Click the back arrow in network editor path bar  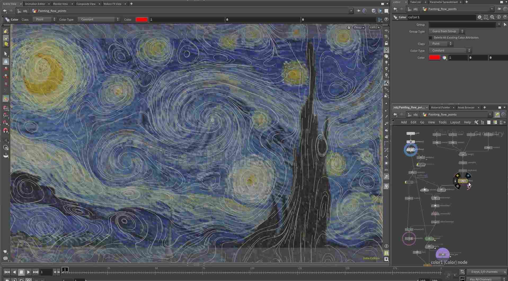pos(395,114)
